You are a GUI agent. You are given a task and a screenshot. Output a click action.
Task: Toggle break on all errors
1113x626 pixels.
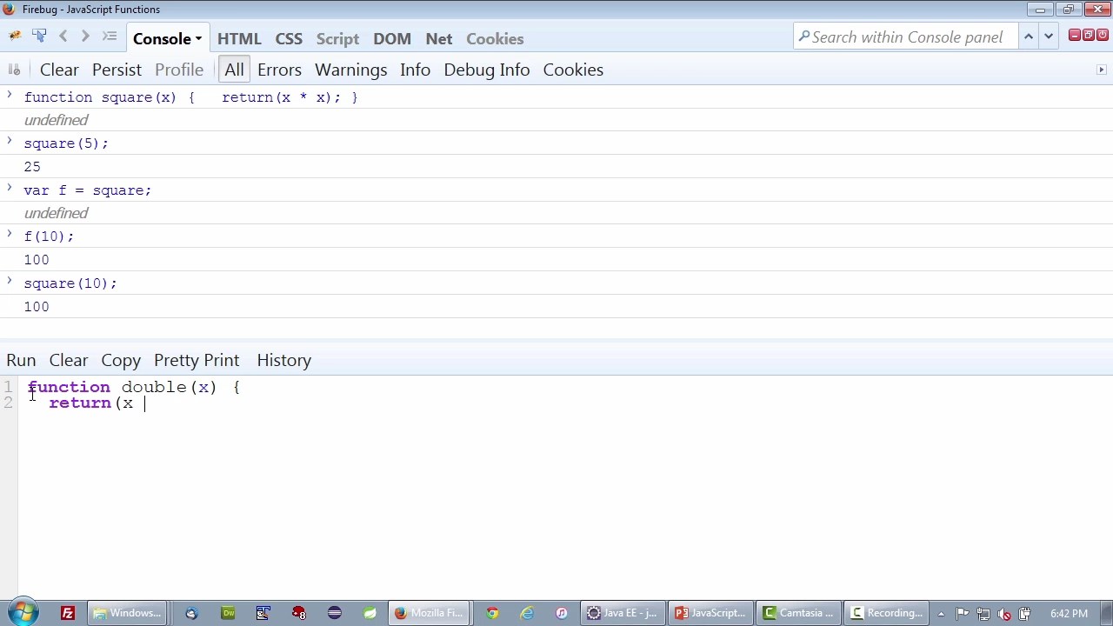tap(14, 70)
